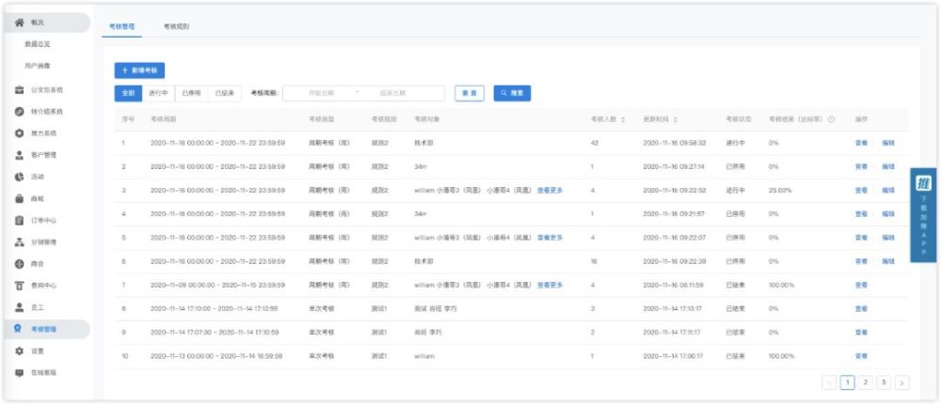Click the 重置 button

point(470,94)
